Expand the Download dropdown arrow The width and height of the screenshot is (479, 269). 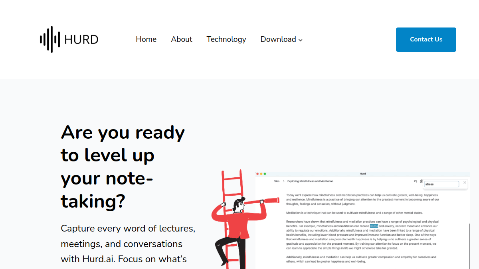pyautogui.click(x=301, y=40)
